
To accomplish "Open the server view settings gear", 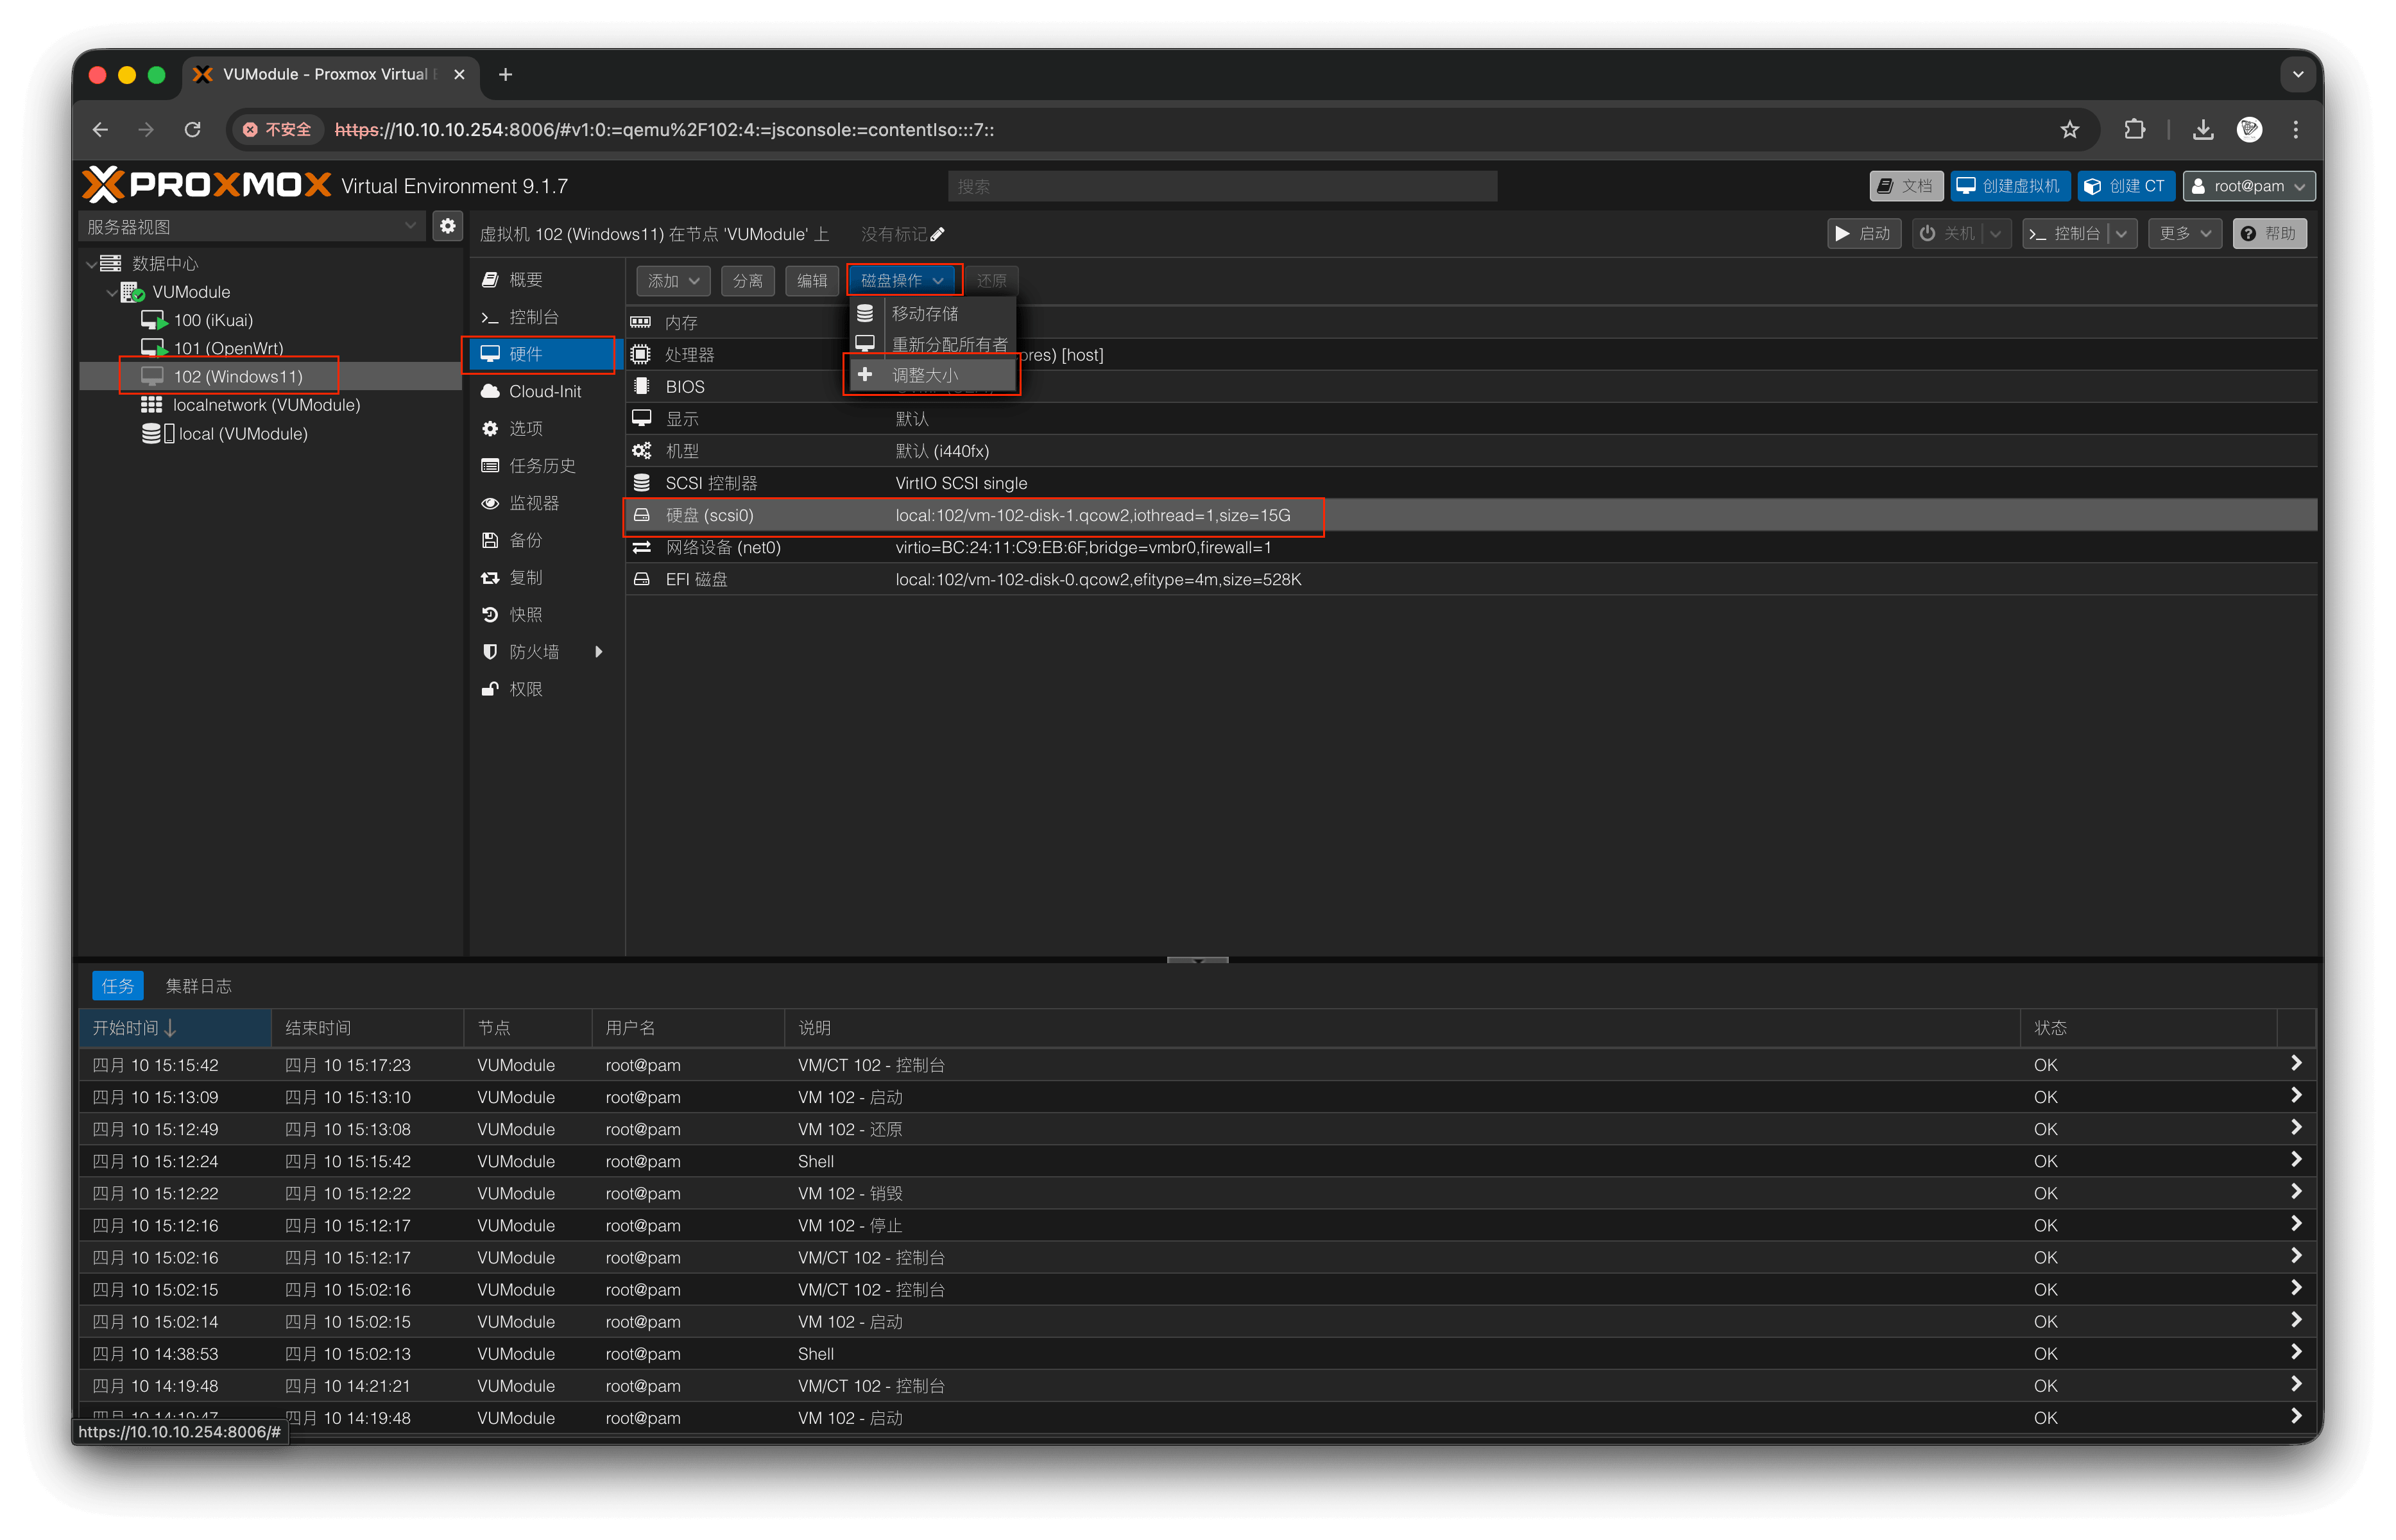I will (447, 226).
